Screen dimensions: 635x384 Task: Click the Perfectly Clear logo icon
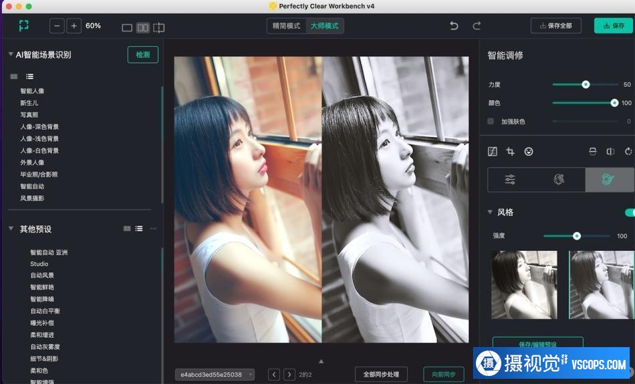coord(24,25)
